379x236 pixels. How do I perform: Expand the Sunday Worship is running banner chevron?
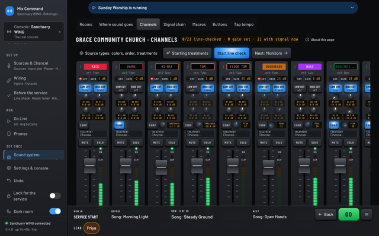click(352, 8)
